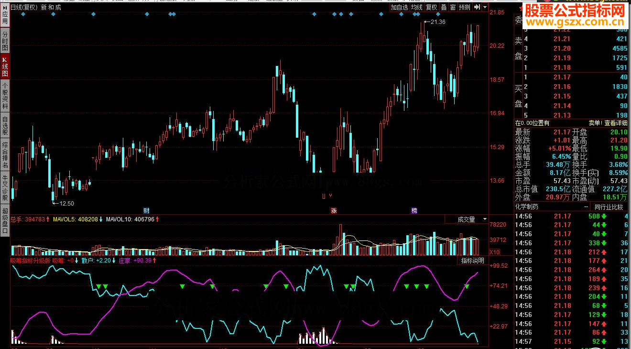Open the 牛叉诊股 sidebar tab

5,187
